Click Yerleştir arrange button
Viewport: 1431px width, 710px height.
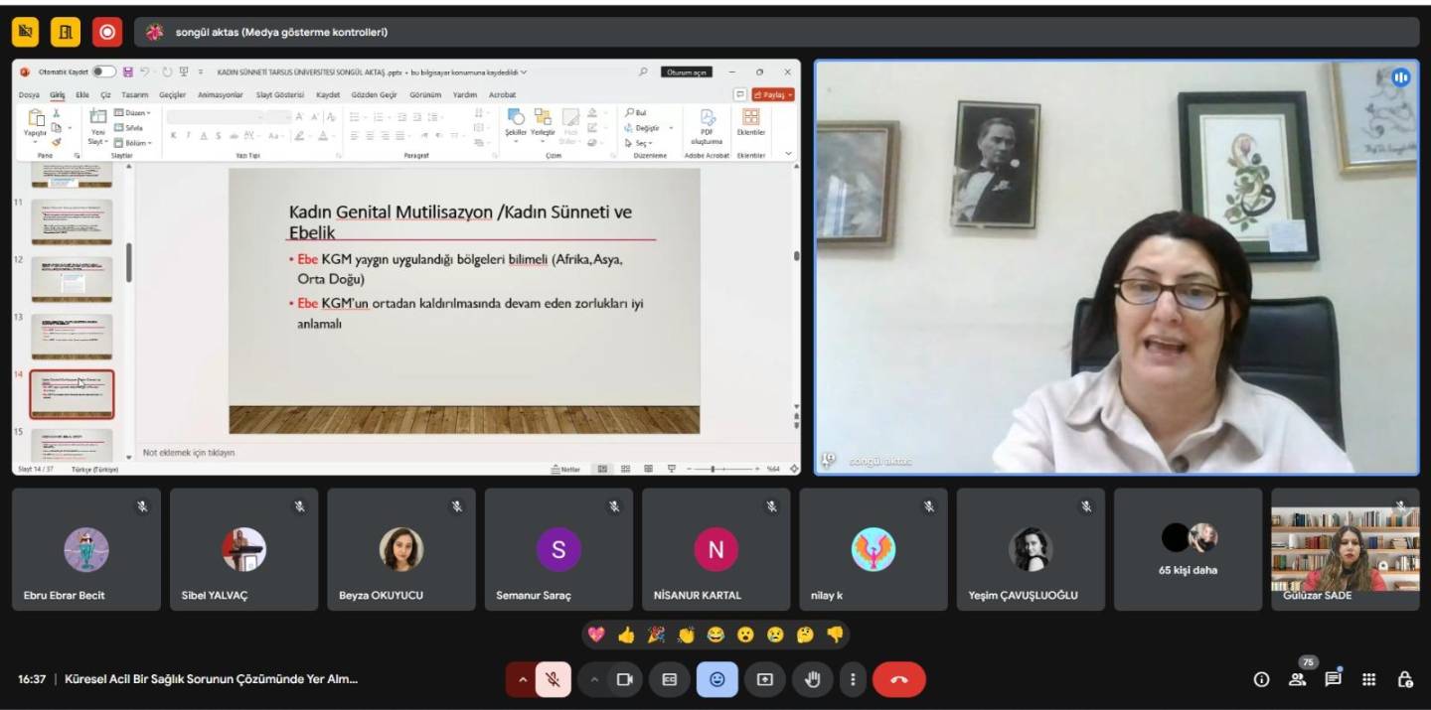543,123
